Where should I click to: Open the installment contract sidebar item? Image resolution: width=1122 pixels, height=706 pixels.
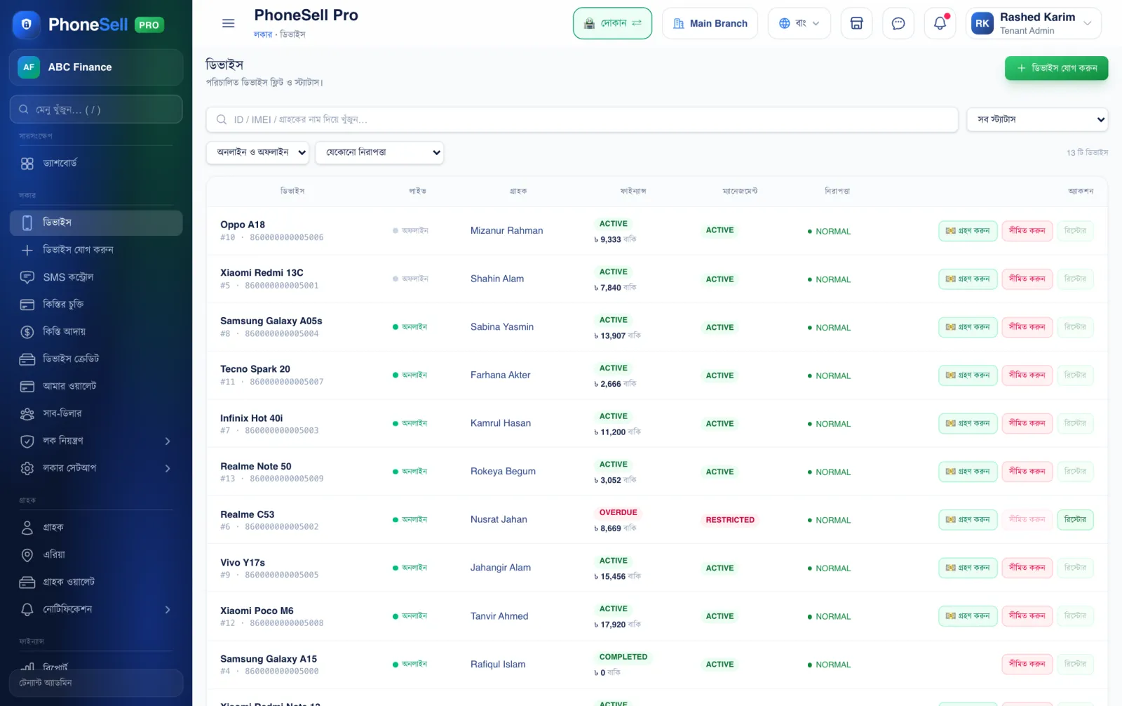point(96,305)
